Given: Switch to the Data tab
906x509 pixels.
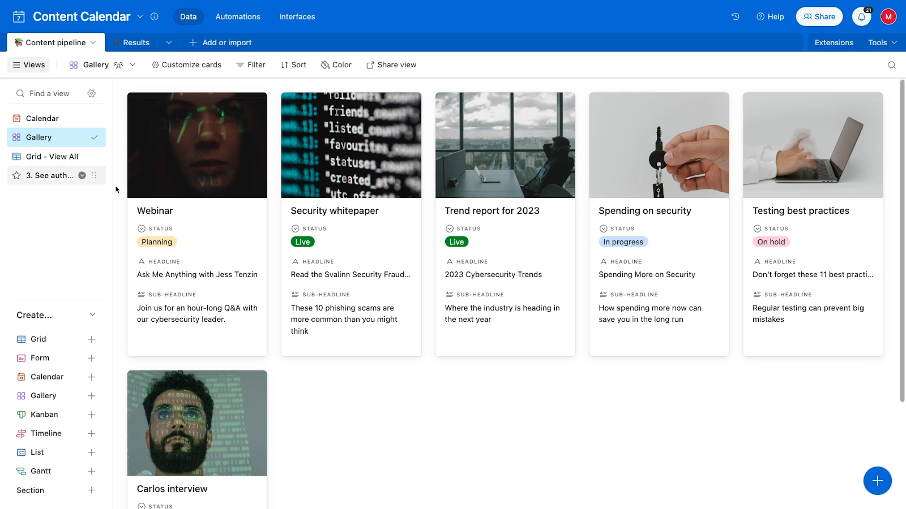Looking at the screenshot, I should (188, 16).
